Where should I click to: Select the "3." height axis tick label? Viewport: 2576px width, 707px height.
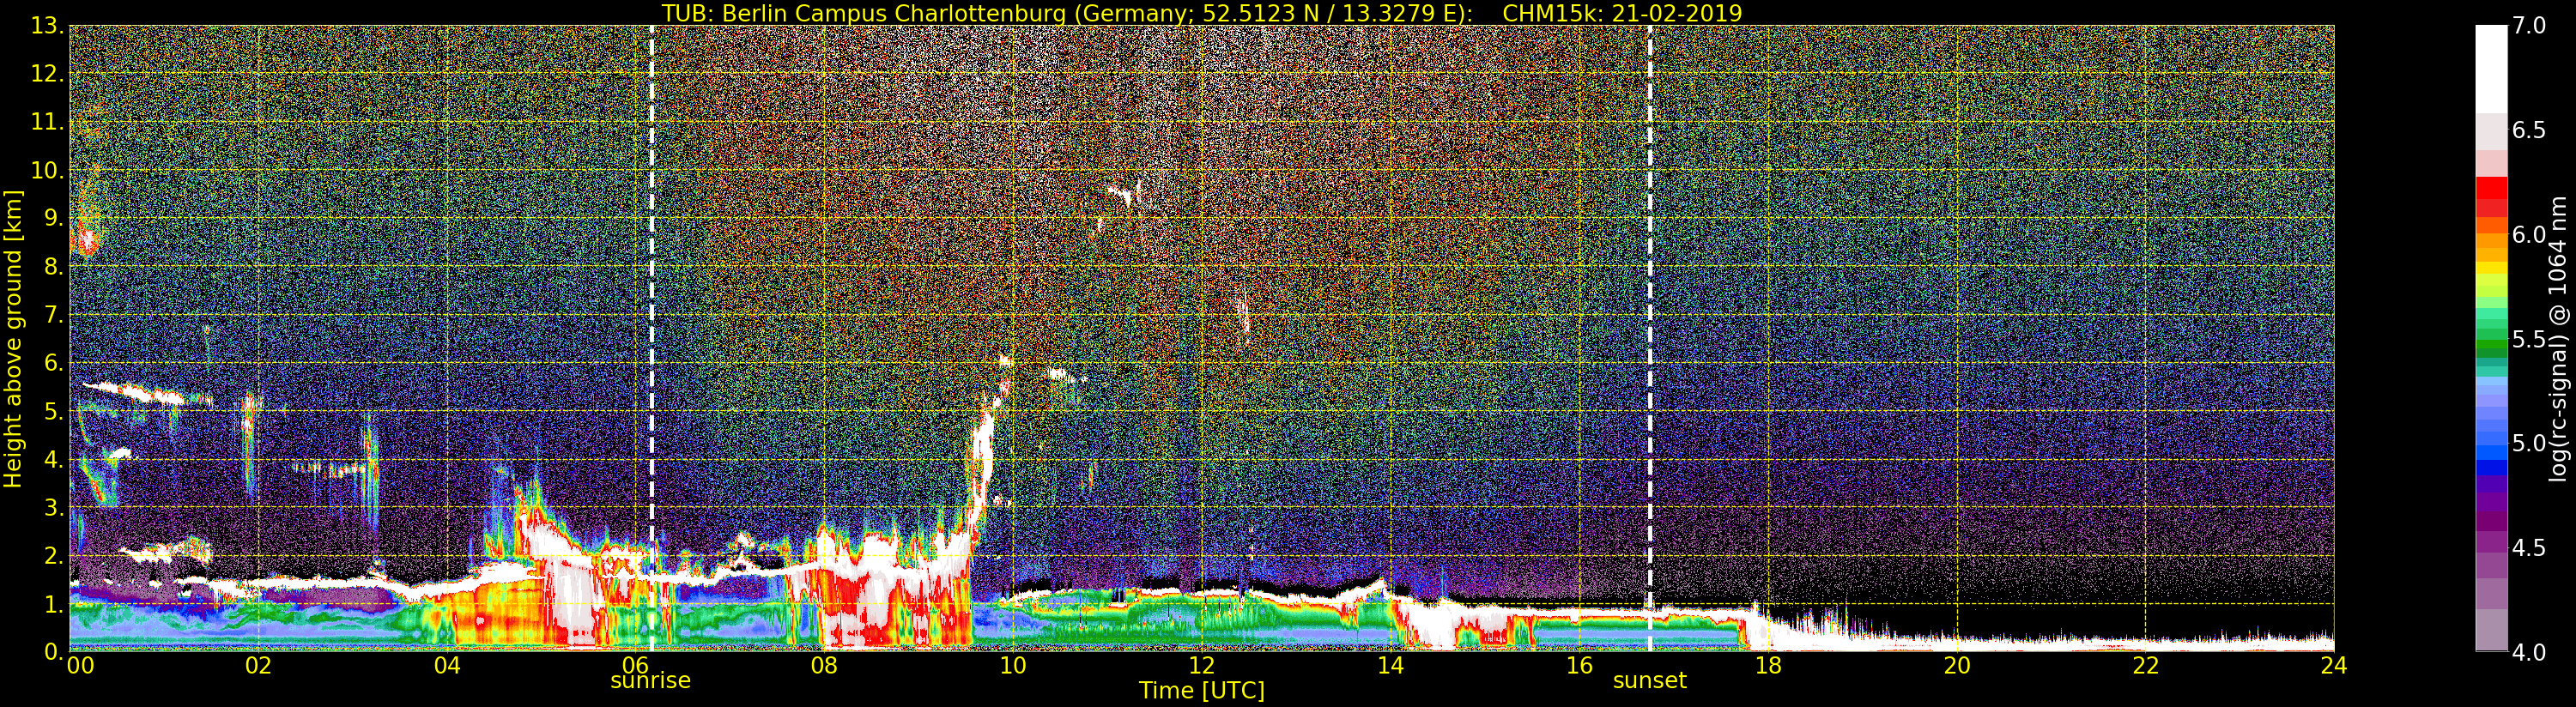pos(54,507)
